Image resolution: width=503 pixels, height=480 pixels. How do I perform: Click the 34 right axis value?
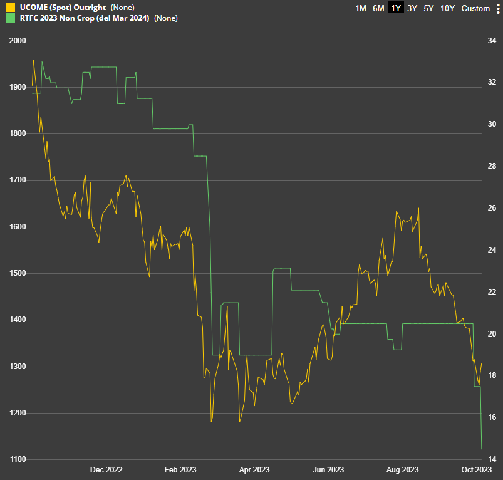(x=492, y=41)
